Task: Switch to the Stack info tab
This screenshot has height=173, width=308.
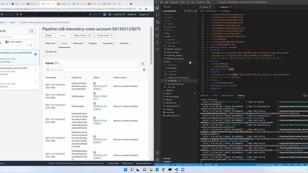Action: [x=50, y=43]
